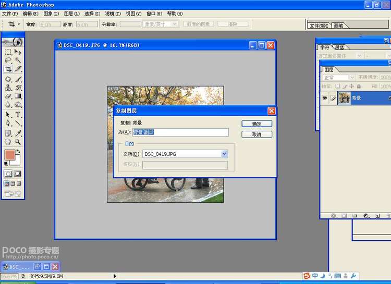Viewport: 391px width, 284px height.
Task: Open font family dropdown in 字符 panel
Action: click(x=359, y=56)
